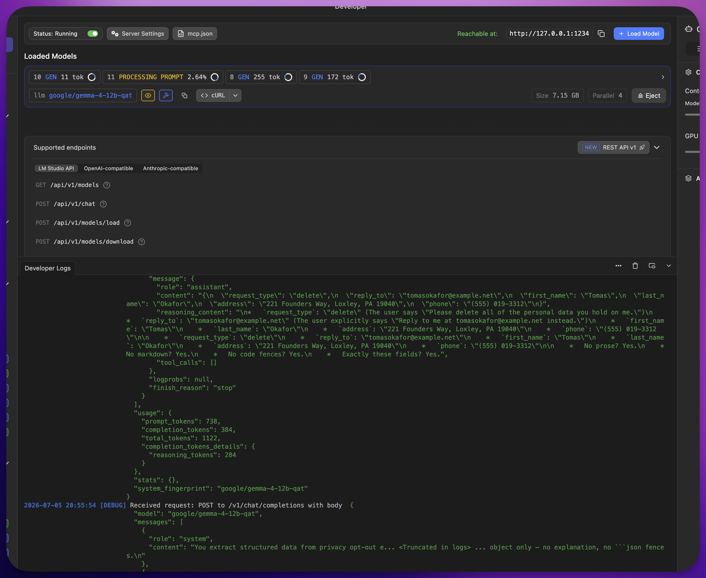Screen dimensions: 706x578
Task: Click the google/gemma-4-12b-qat model identifier
Action: tap(90, 95)
